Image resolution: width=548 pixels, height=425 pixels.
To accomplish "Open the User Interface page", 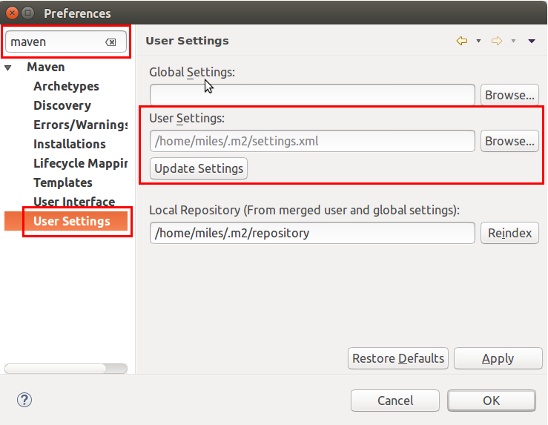I will pyautogui.click(x=74, y=202).
